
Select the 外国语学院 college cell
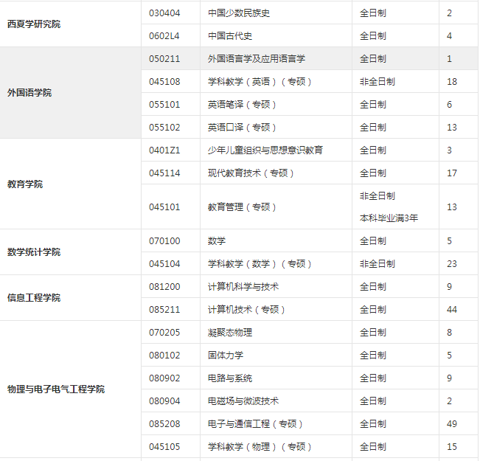[x=29, y=93]
